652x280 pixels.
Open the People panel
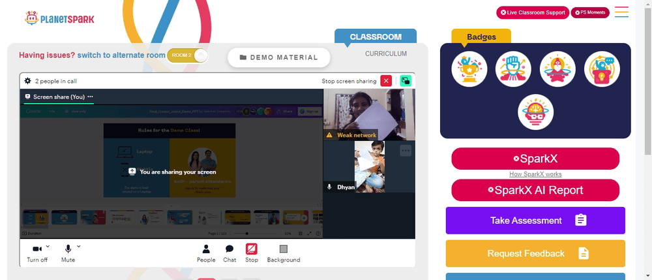pyautogui.click(x=206, y=253)
